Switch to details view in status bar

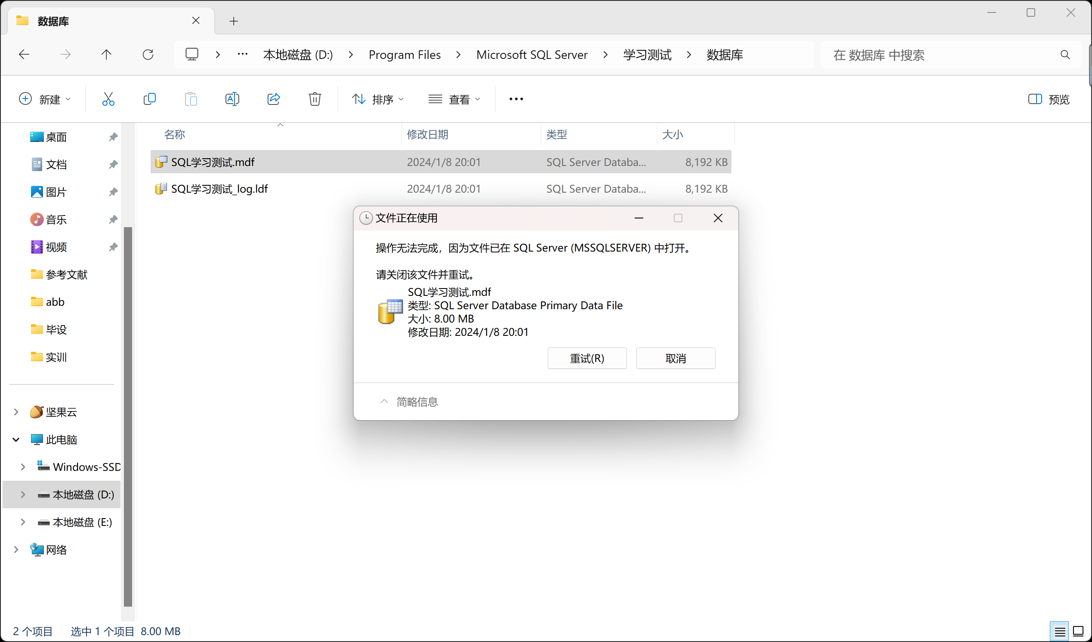(1059, 631)
